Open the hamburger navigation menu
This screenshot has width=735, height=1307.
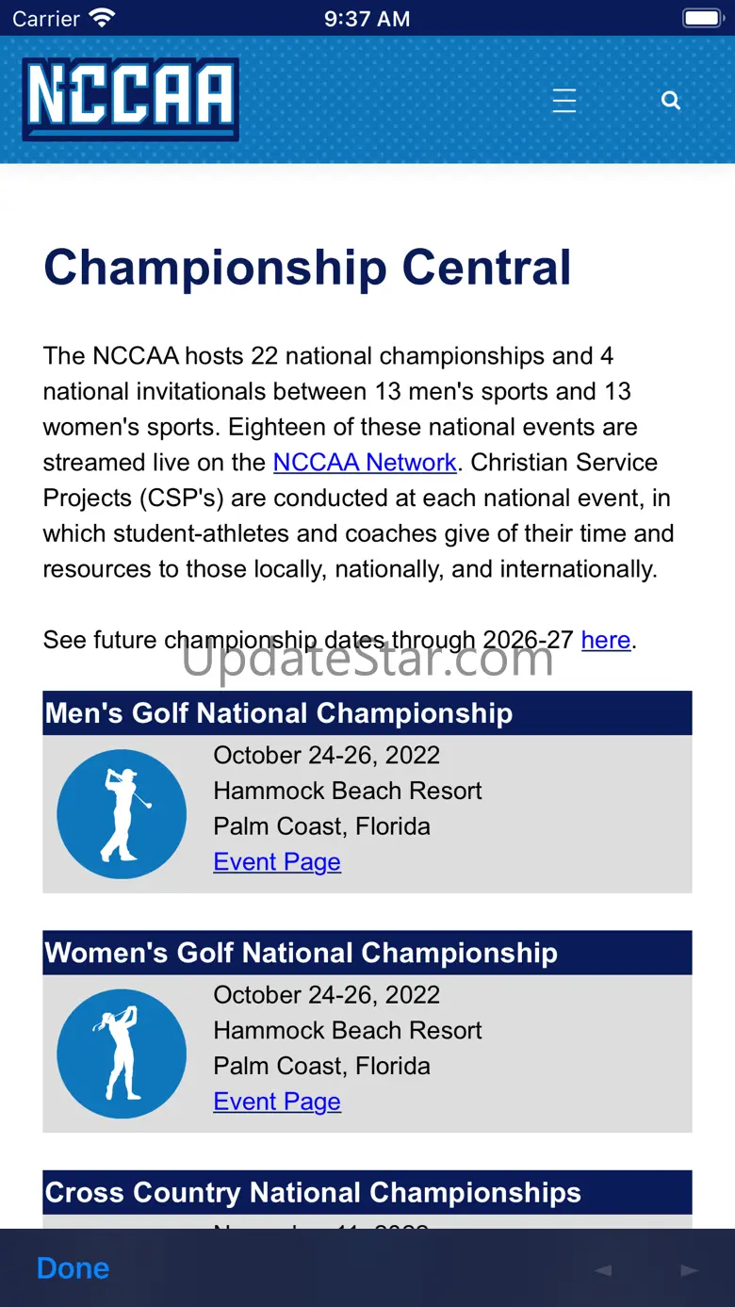point(564,101)
